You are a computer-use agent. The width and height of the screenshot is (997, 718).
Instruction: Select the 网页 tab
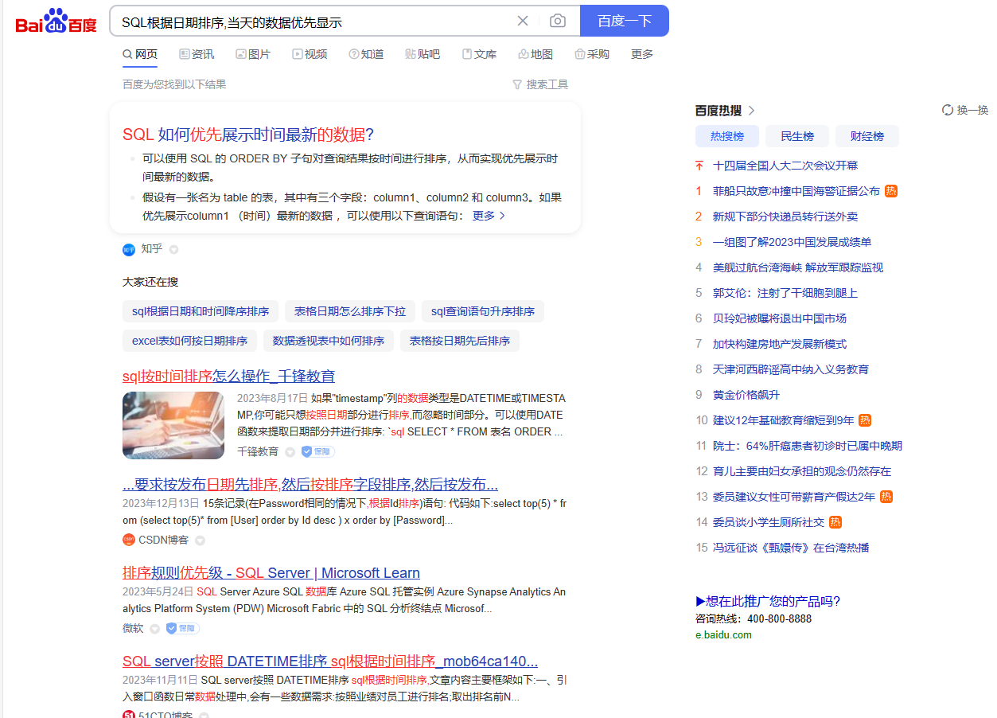[x=140, y=54]
